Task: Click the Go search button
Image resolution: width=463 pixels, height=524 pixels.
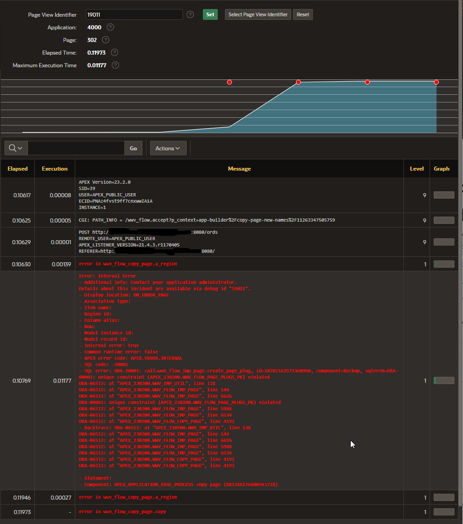Action: 133,148
